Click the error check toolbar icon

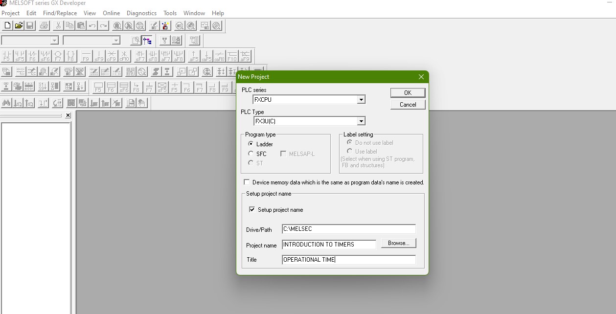[29, 87]
